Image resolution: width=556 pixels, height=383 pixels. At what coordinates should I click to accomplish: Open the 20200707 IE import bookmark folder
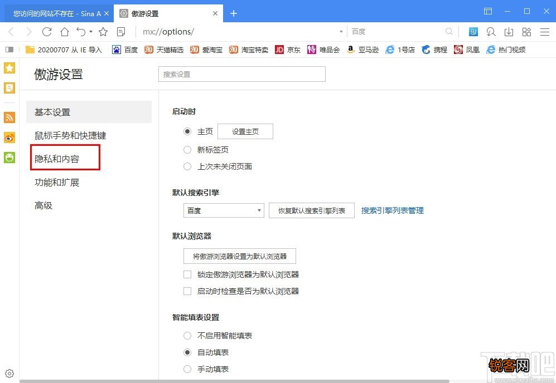tap(64, 50)
